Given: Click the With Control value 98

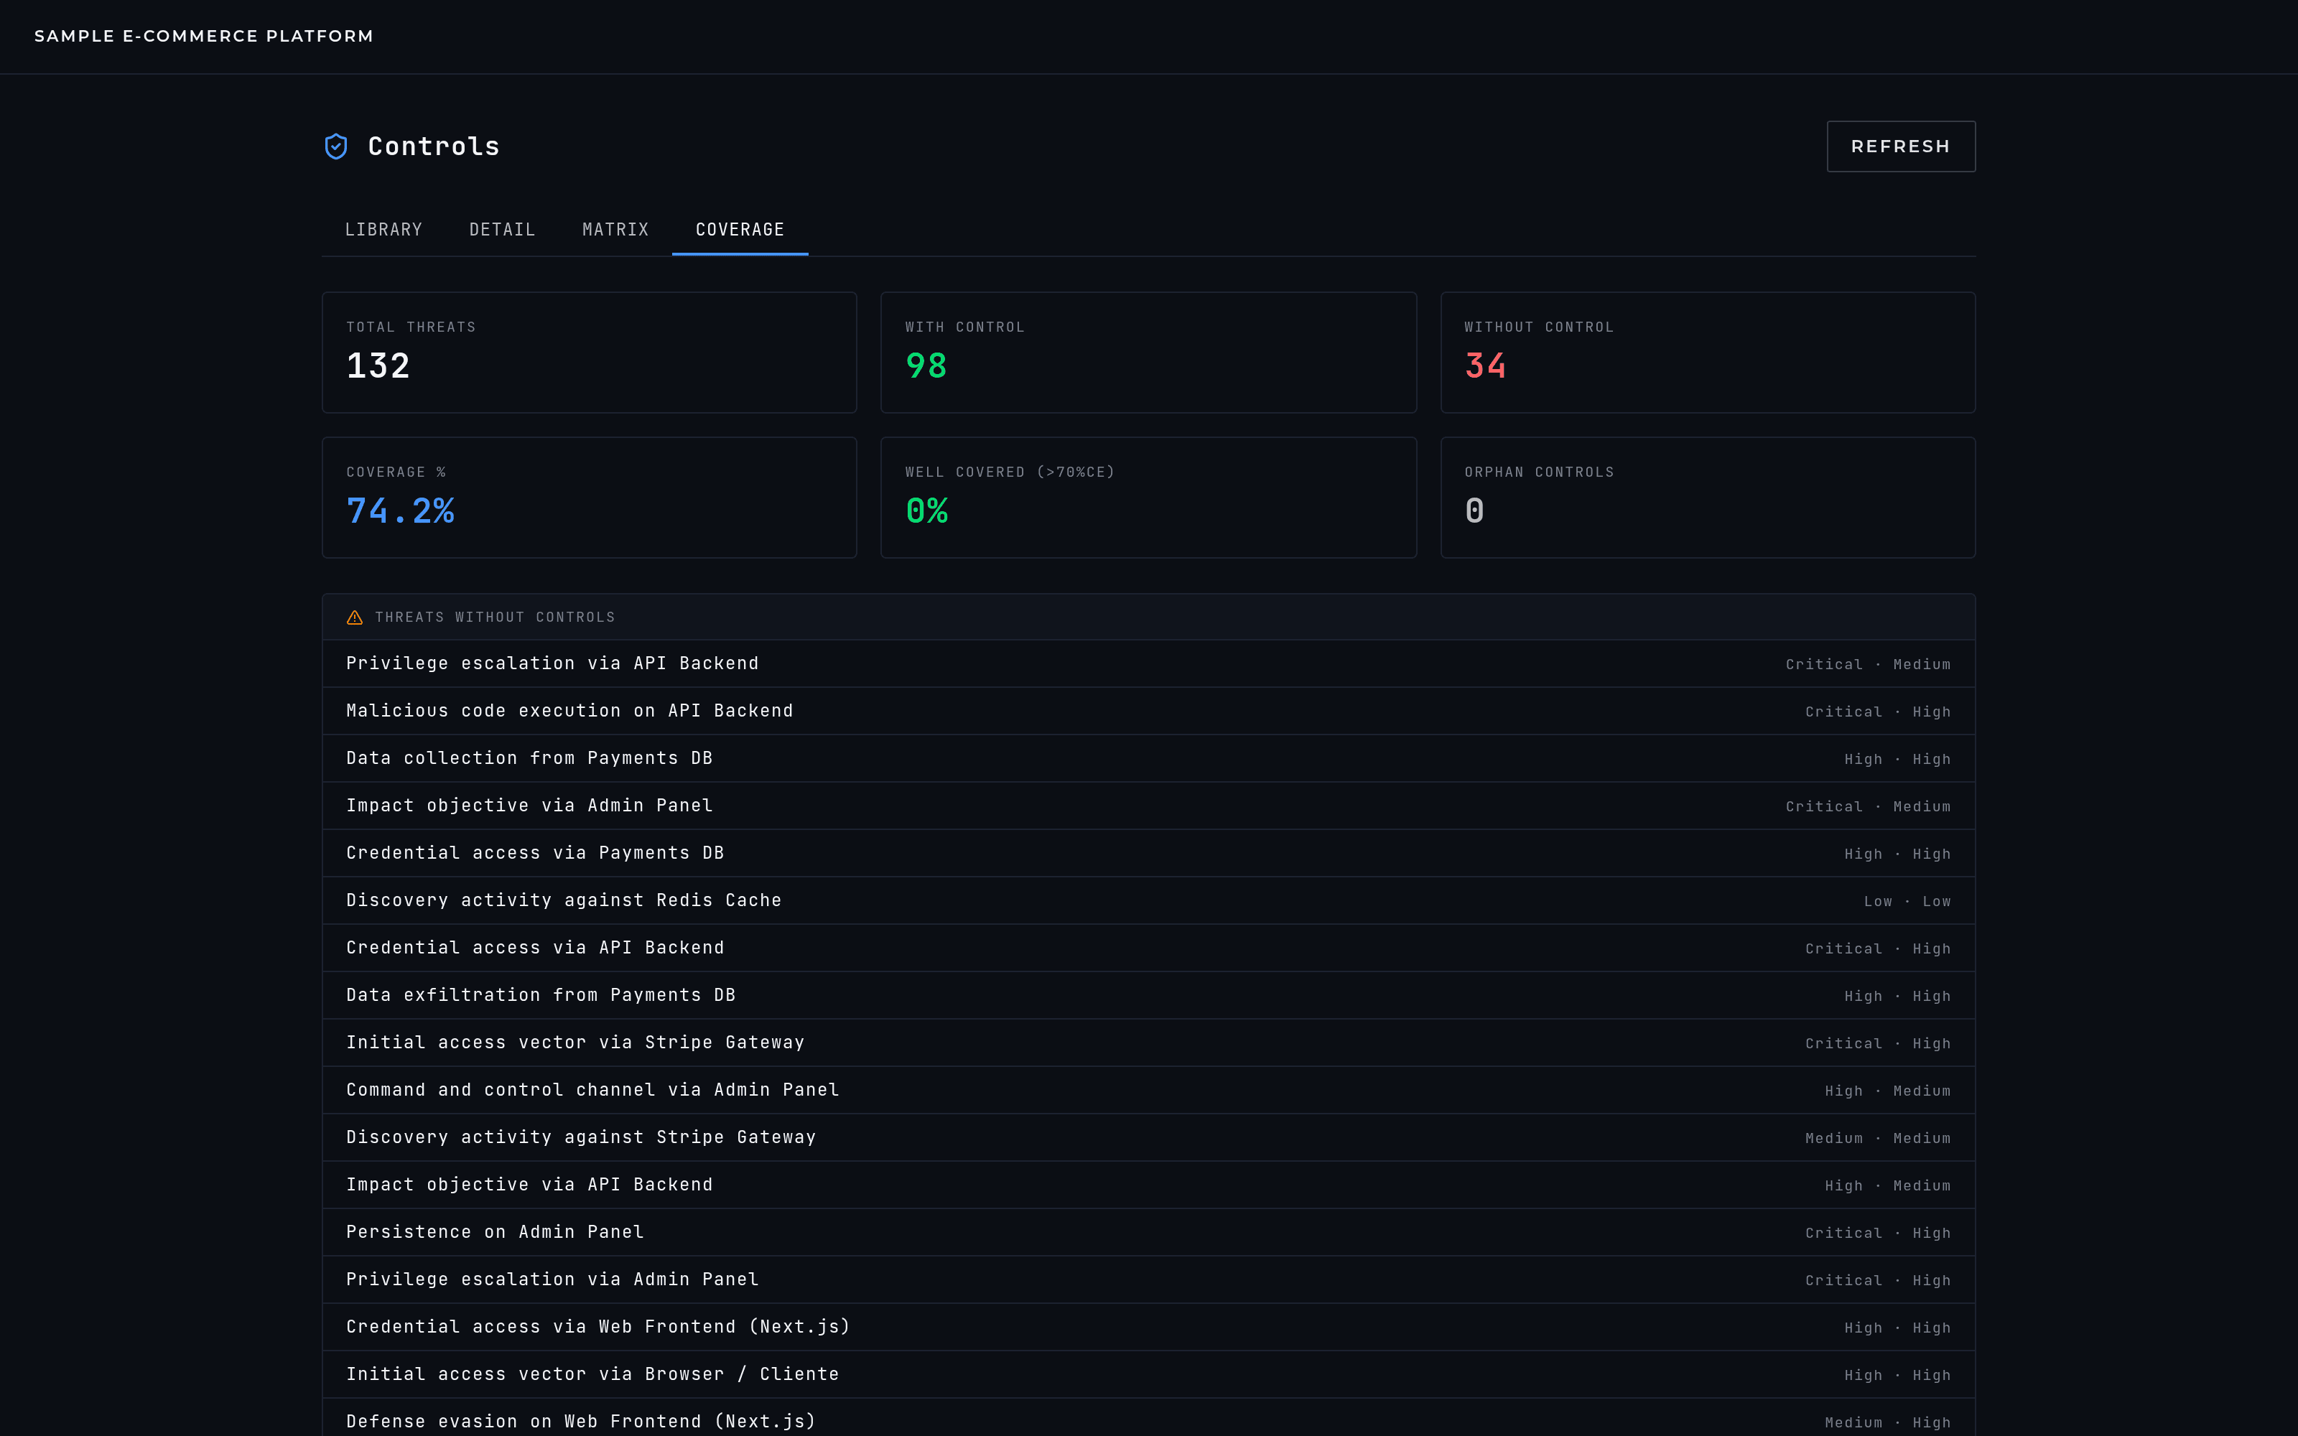Looking at the screenshot, I should coord(926,365).
